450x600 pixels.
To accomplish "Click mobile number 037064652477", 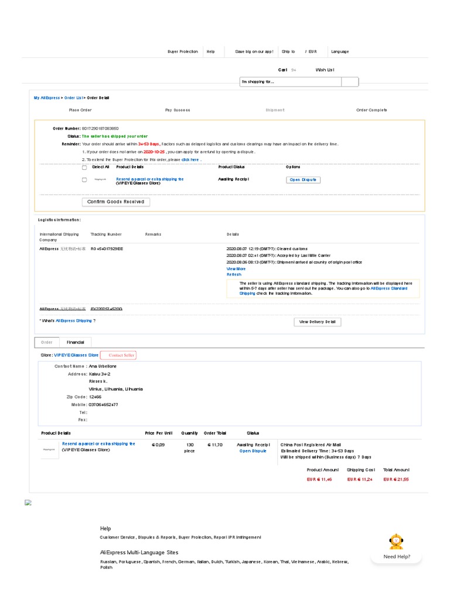I will pyautogui.click(x=103, y=405).
